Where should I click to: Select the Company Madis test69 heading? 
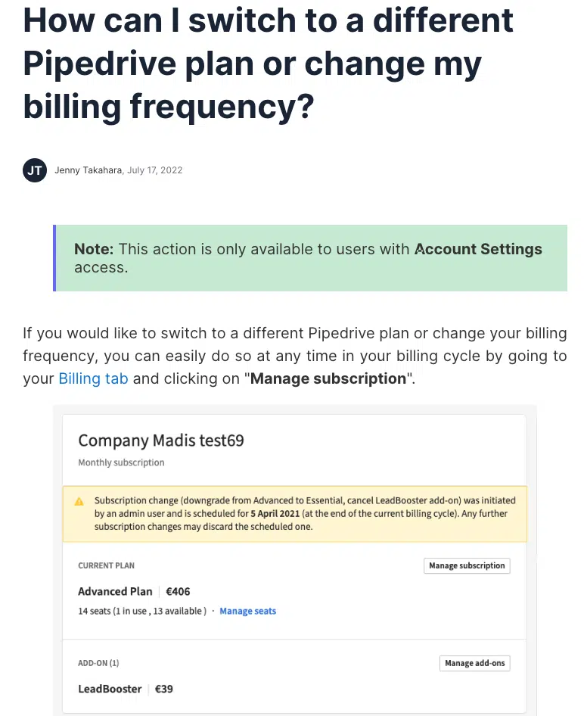pyautogui.click(x=161, y=440)
